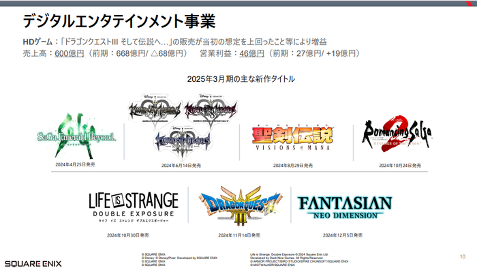Click the Dragon Quest III logo
The width and height of the screenshot is (477, 270).
(x=240, y=206)
